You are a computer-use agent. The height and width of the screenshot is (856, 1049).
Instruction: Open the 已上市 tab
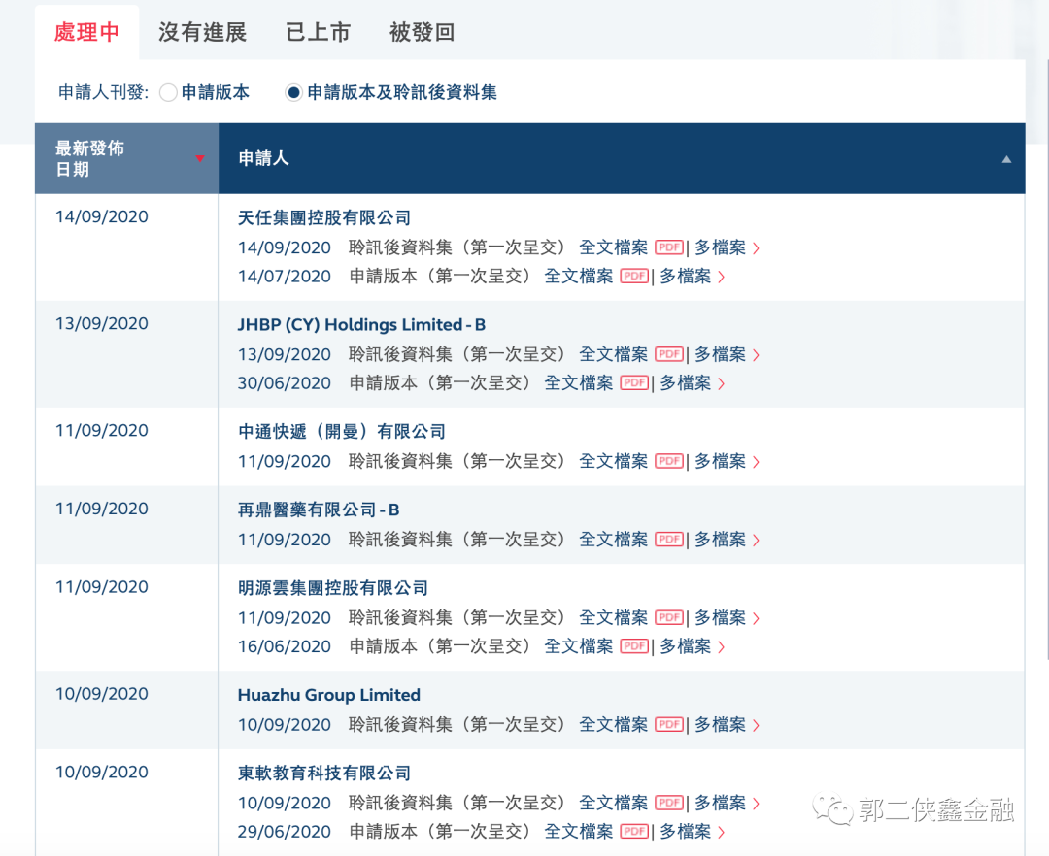click(x=318, y=32)
